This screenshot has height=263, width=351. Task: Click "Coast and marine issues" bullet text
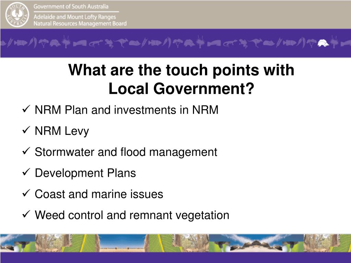pos(99,194)
